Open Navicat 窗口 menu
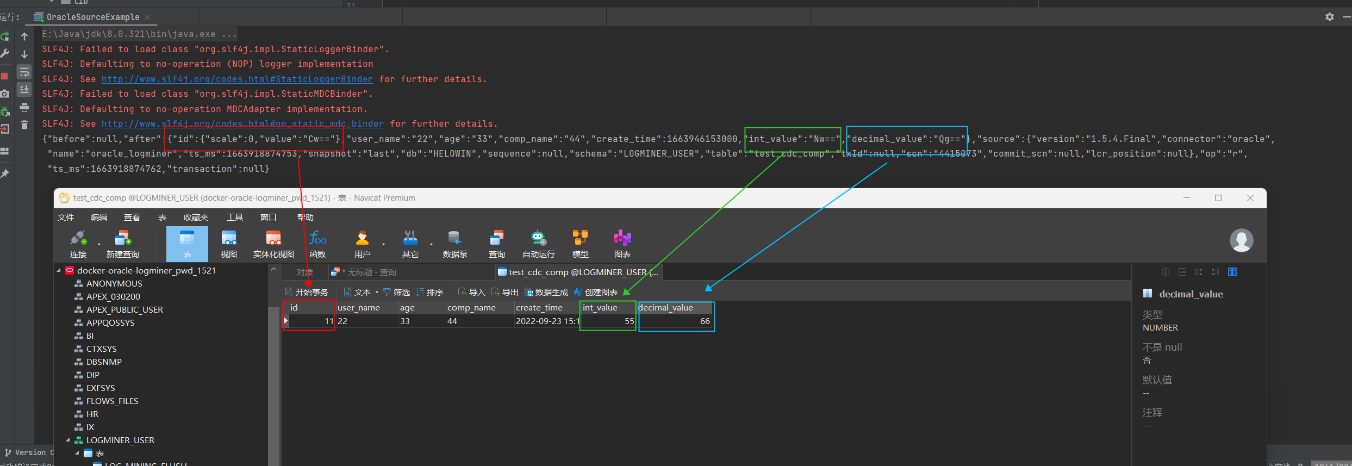Image resolution: width=1352 pixels, height=466 pixels. point(269,217)
